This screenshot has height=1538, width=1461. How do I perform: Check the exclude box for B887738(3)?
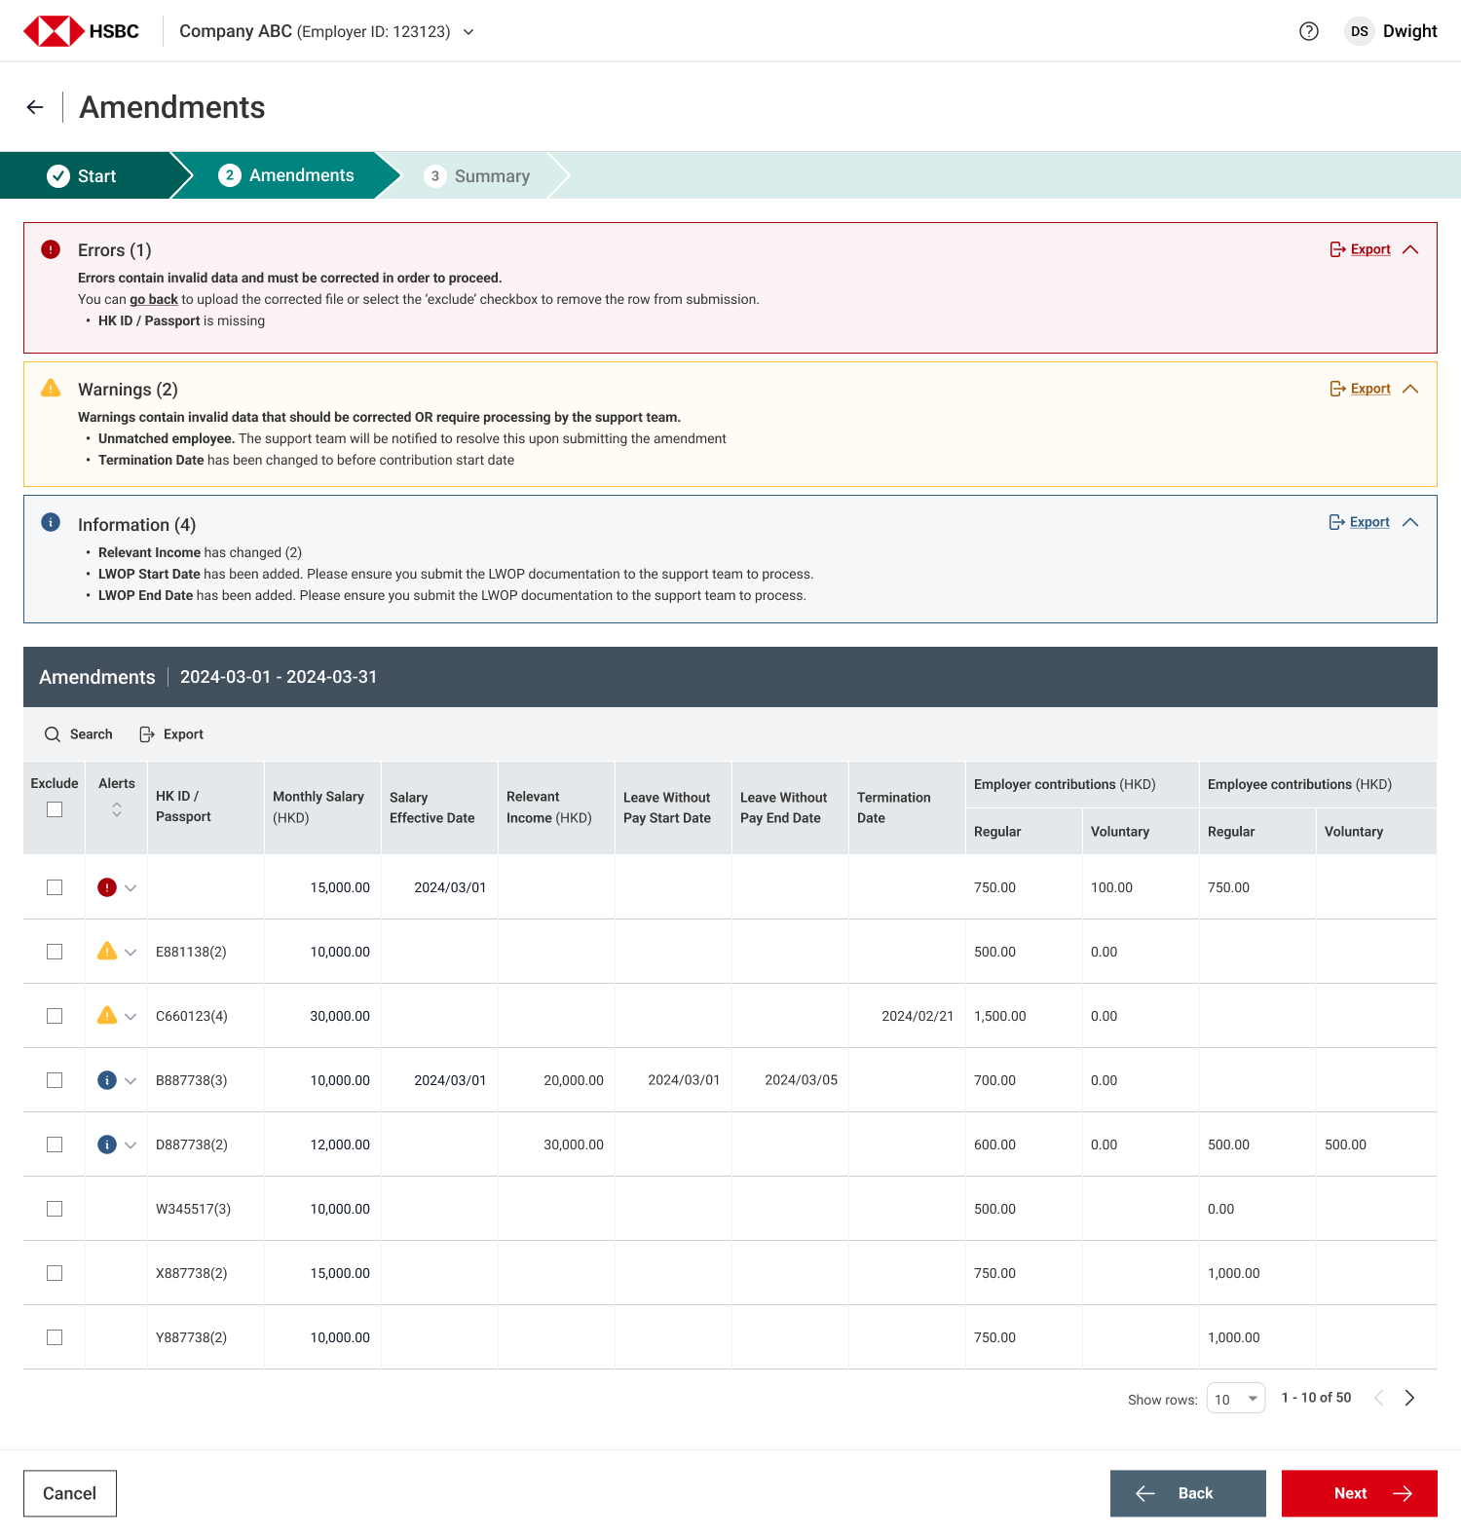(x=55, y=1080)
